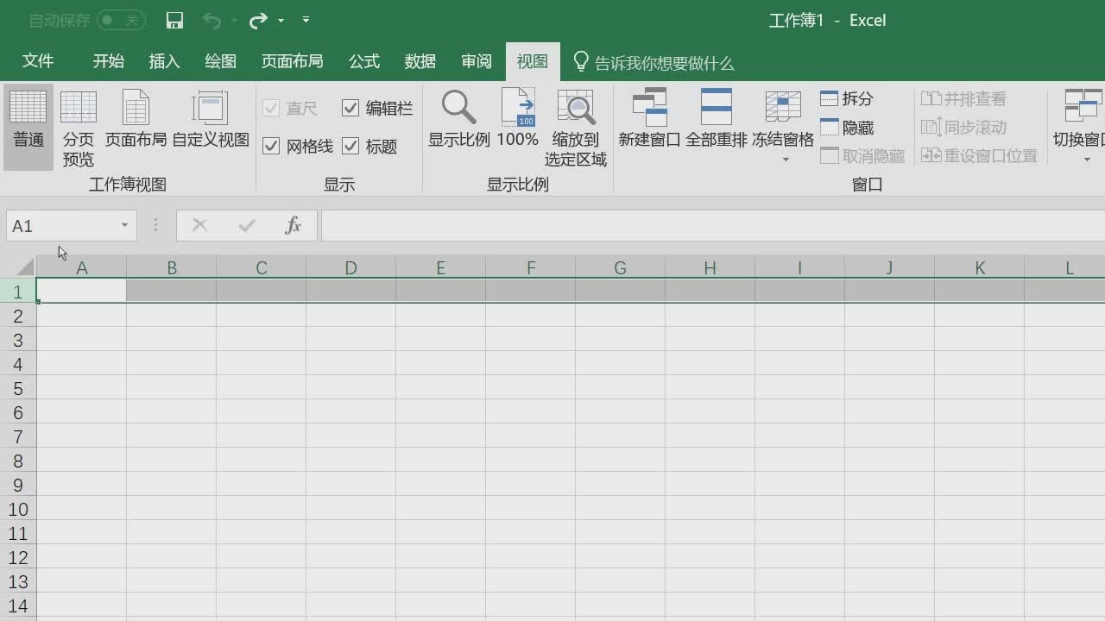Open the File (文件) tab
Viewport: 1105px width, 621px height.
pyautogui.click(x=38, y=61)
